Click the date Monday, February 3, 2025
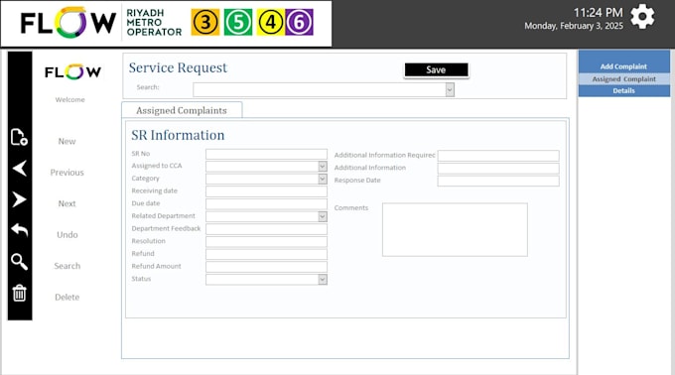 (x=574, y=26)
